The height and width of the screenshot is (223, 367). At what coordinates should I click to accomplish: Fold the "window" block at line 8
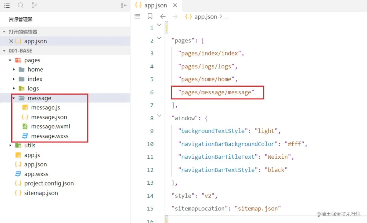coord(159,116)
